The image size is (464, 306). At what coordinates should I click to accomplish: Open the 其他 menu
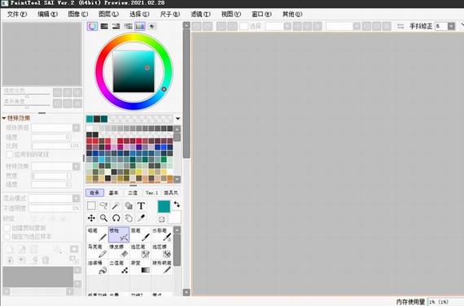[292, 14]
